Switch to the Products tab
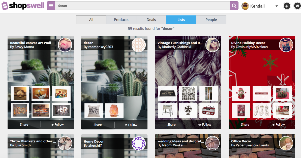This screenshot has width=301, height=158. click(121, 20)
